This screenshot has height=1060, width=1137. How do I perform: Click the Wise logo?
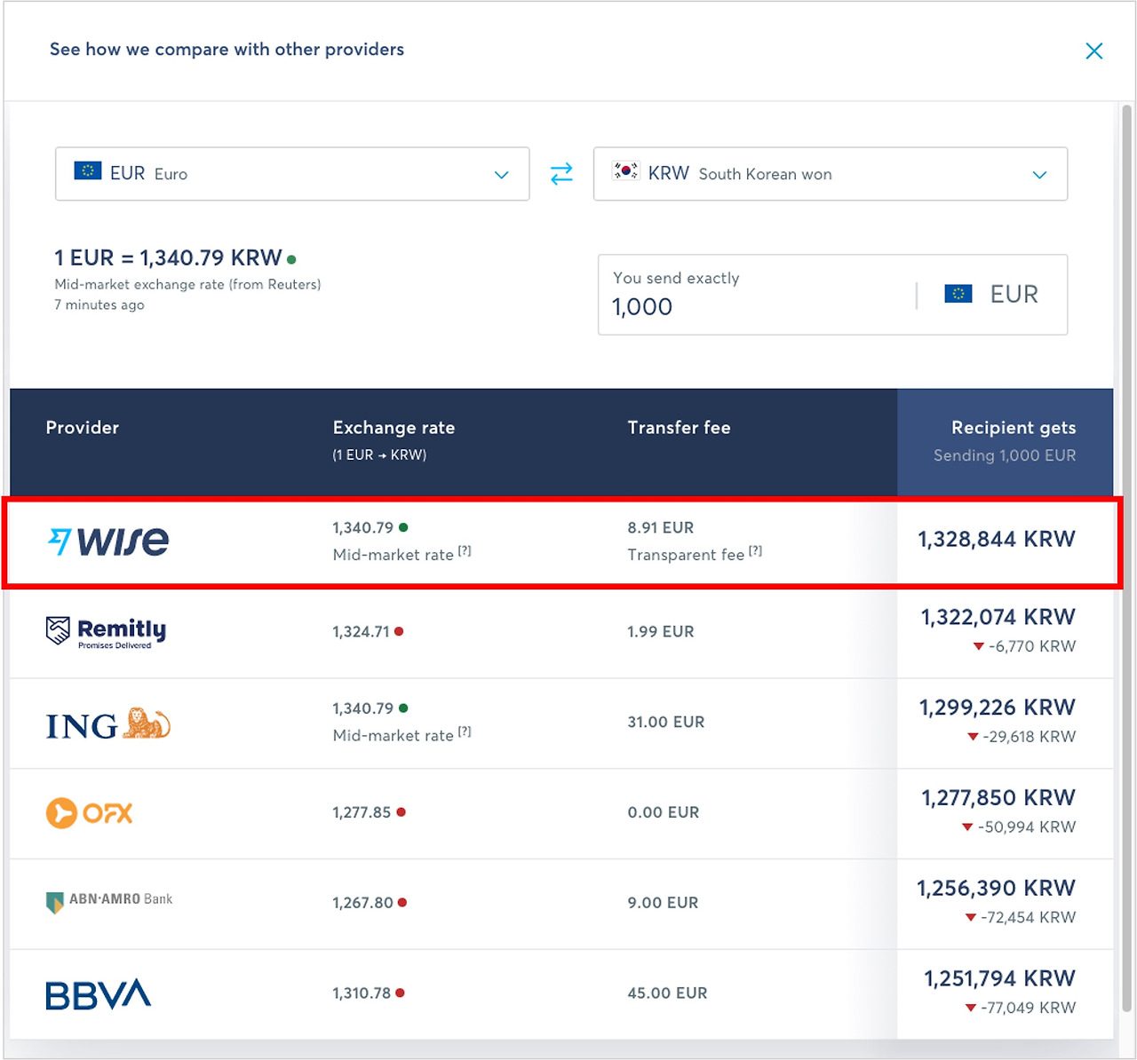click(x=108, y=541)
